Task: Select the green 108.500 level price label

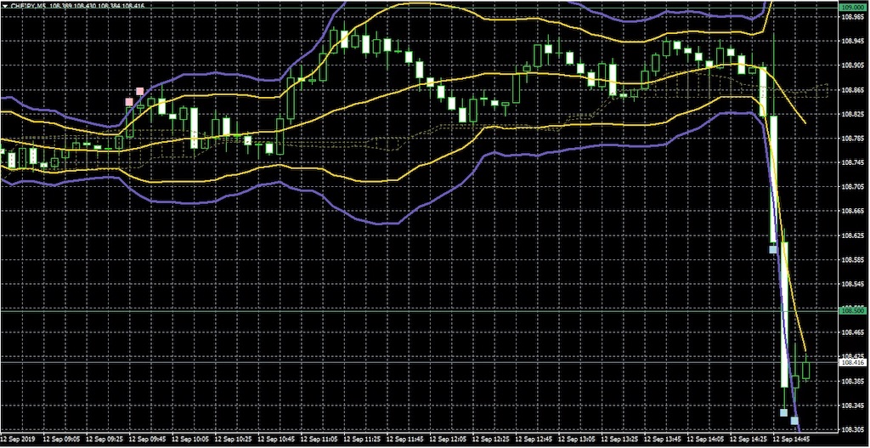Action: pyautogui.click(x=855, y=311)
